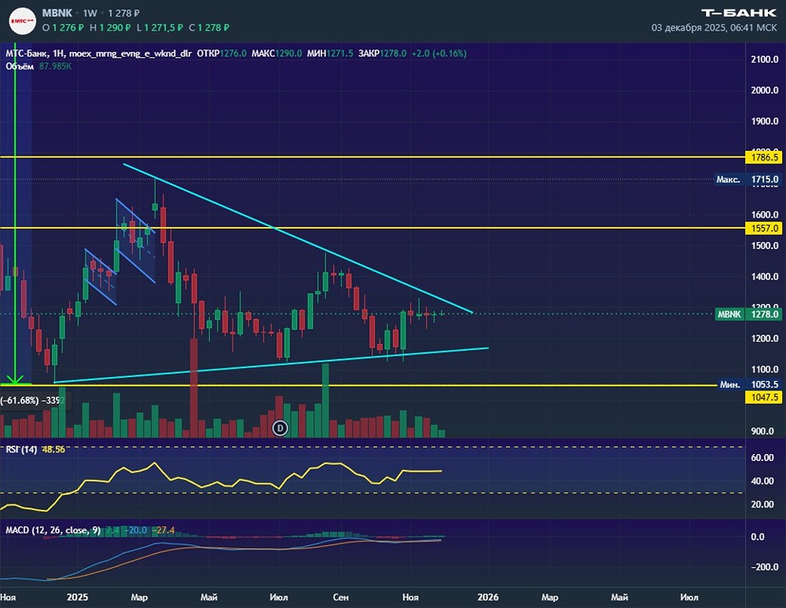Click the 'МТС-Банк, 1Н' chart legend title
Image resolution: width=786 pixels, height=608 pixels.
tap(35, 53)
